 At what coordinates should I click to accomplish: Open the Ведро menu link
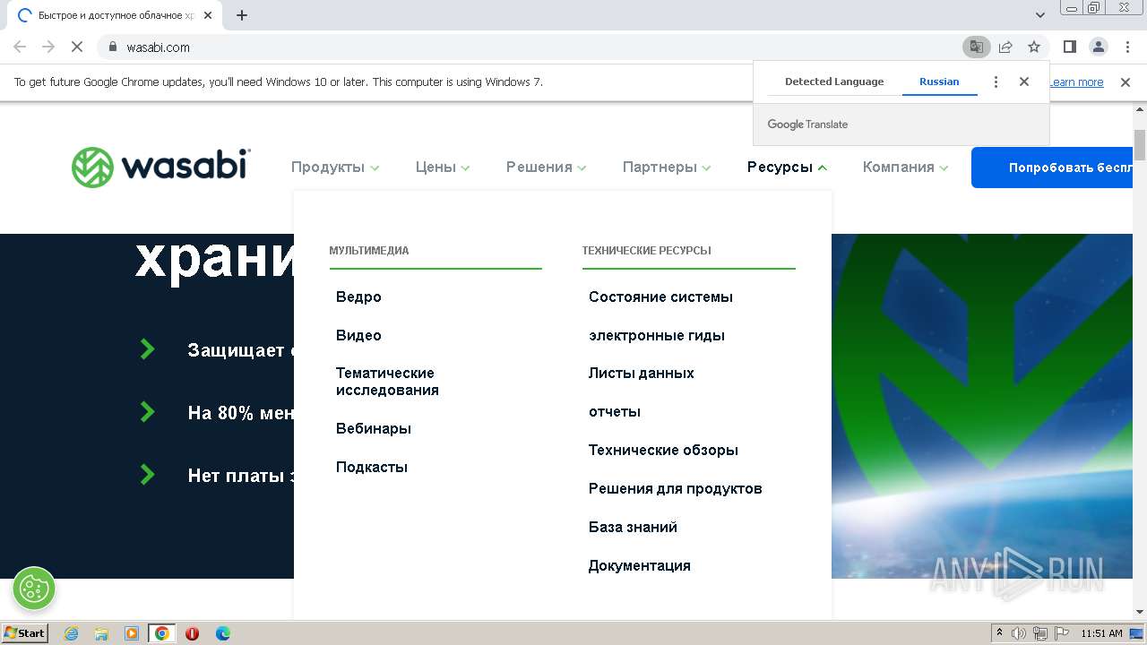pos(358,297)
